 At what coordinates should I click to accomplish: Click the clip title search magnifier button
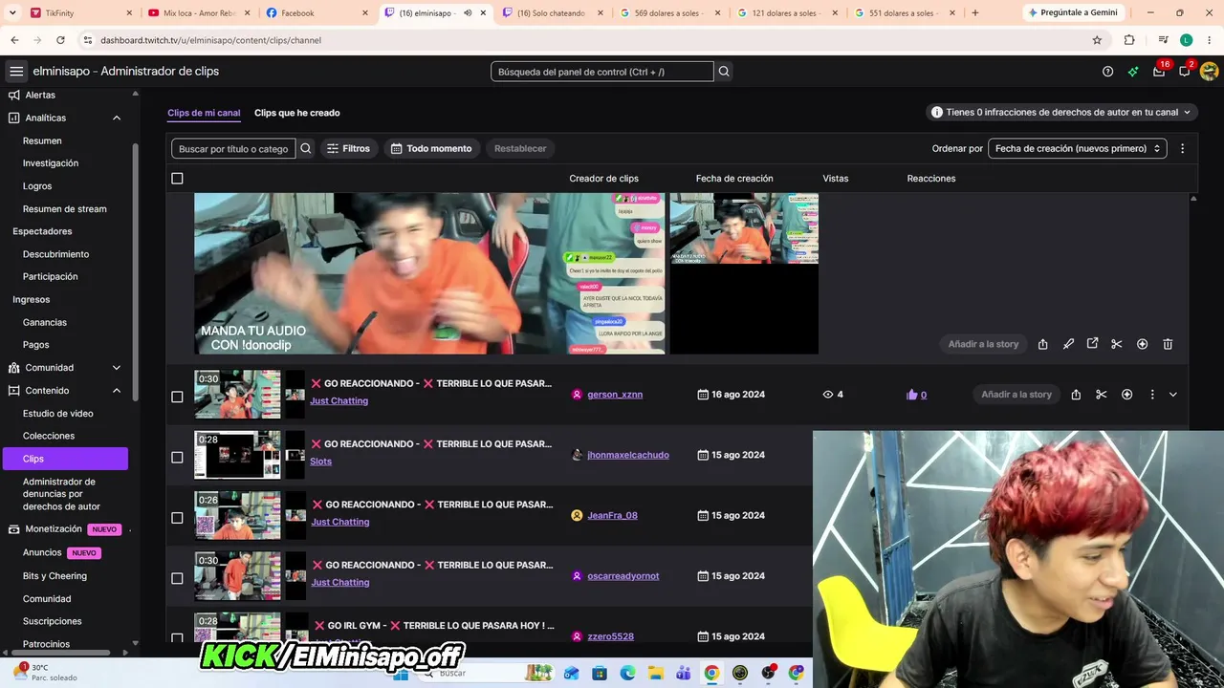(x=306, y=148)
